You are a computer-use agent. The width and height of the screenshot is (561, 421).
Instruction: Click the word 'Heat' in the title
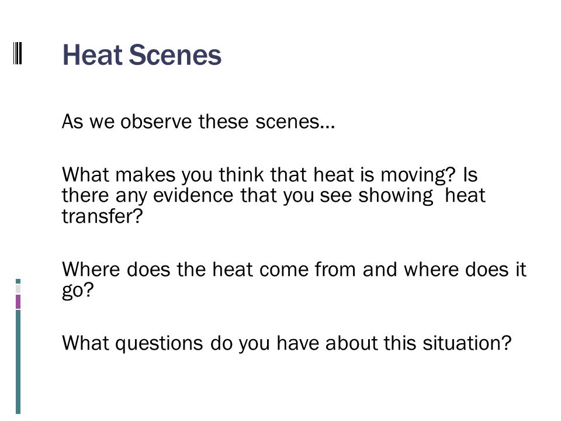pyautogui.click(x=93, y=55)
